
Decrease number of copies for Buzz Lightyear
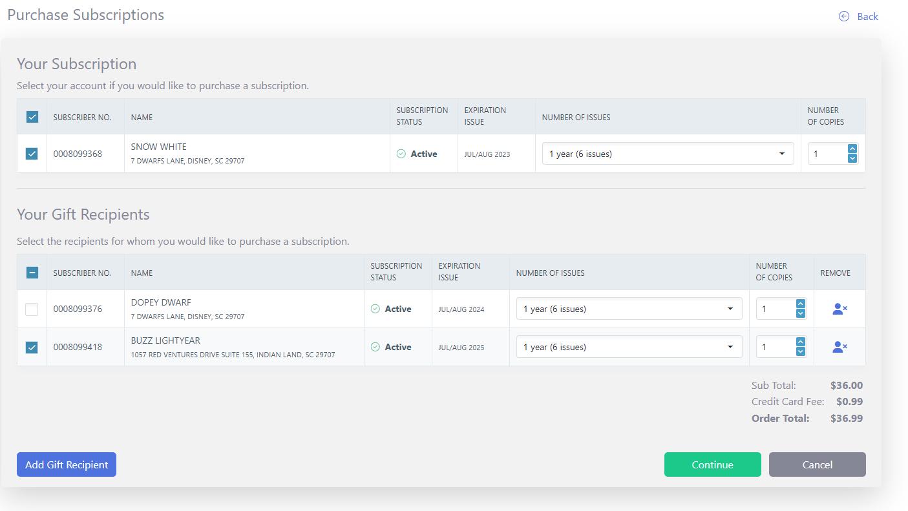pyautogui.click(x=800, y=351)
